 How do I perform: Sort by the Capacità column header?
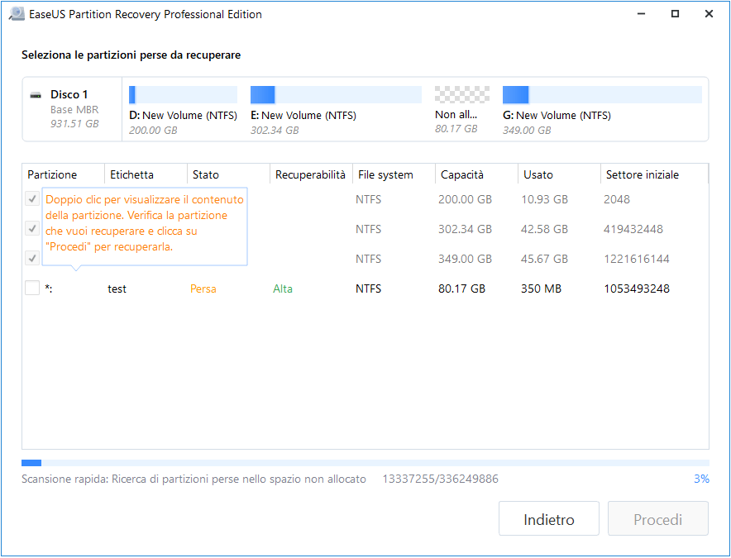pos(476,174)
